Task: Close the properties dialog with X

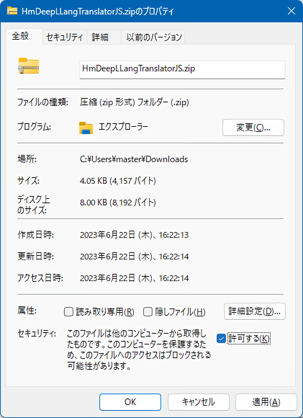Action: pos(291,11)
